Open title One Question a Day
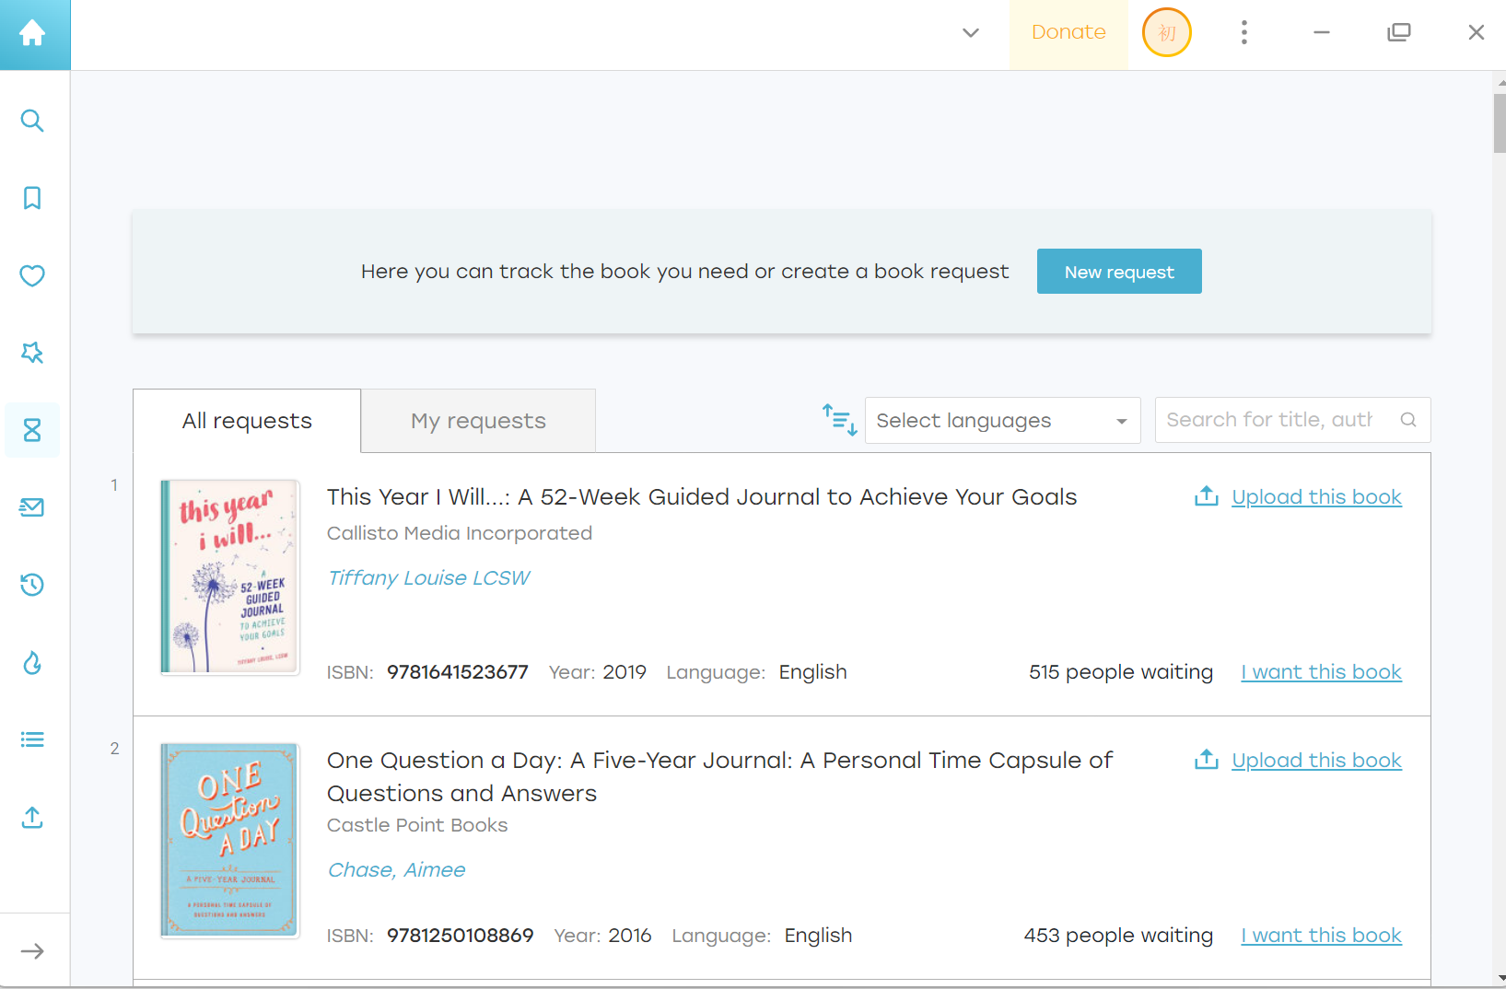Screen dimensions: 1506x989 [x=720, y=777]
